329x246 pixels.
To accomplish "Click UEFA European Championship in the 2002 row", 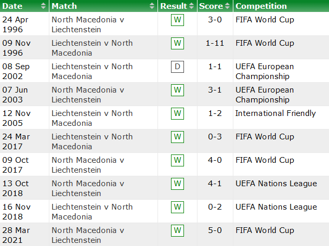I will click(265, 71).
